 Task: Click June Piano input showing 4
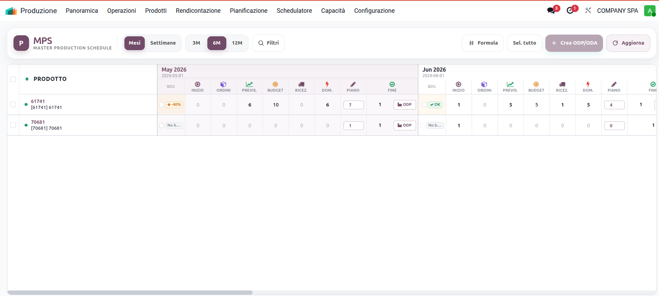pos(614,105)
